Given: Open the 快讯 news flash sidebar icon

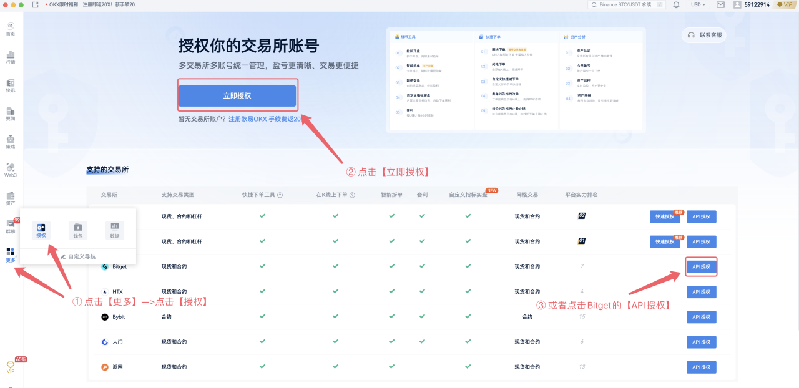Looking at the screenshot, I should 11,85.
